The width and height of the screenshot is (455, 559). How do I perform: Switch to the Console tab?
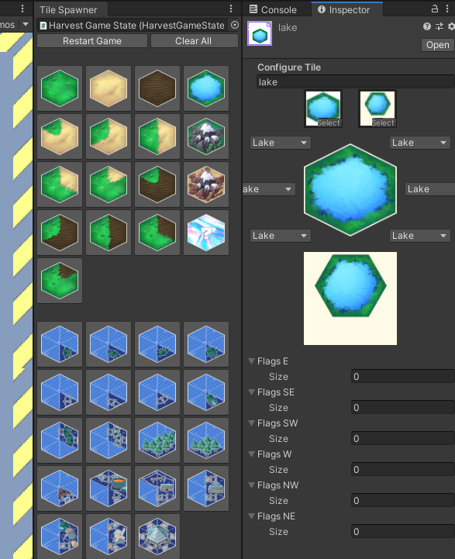click(x=274, y=9)
